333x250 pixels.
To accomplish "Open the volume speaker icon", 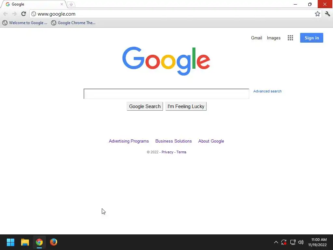I will click(x=301, y=242).
